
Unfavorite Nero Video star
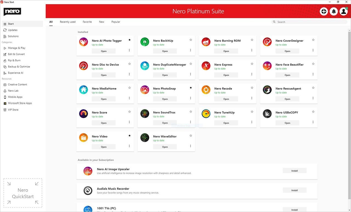[x=129, y=135]
